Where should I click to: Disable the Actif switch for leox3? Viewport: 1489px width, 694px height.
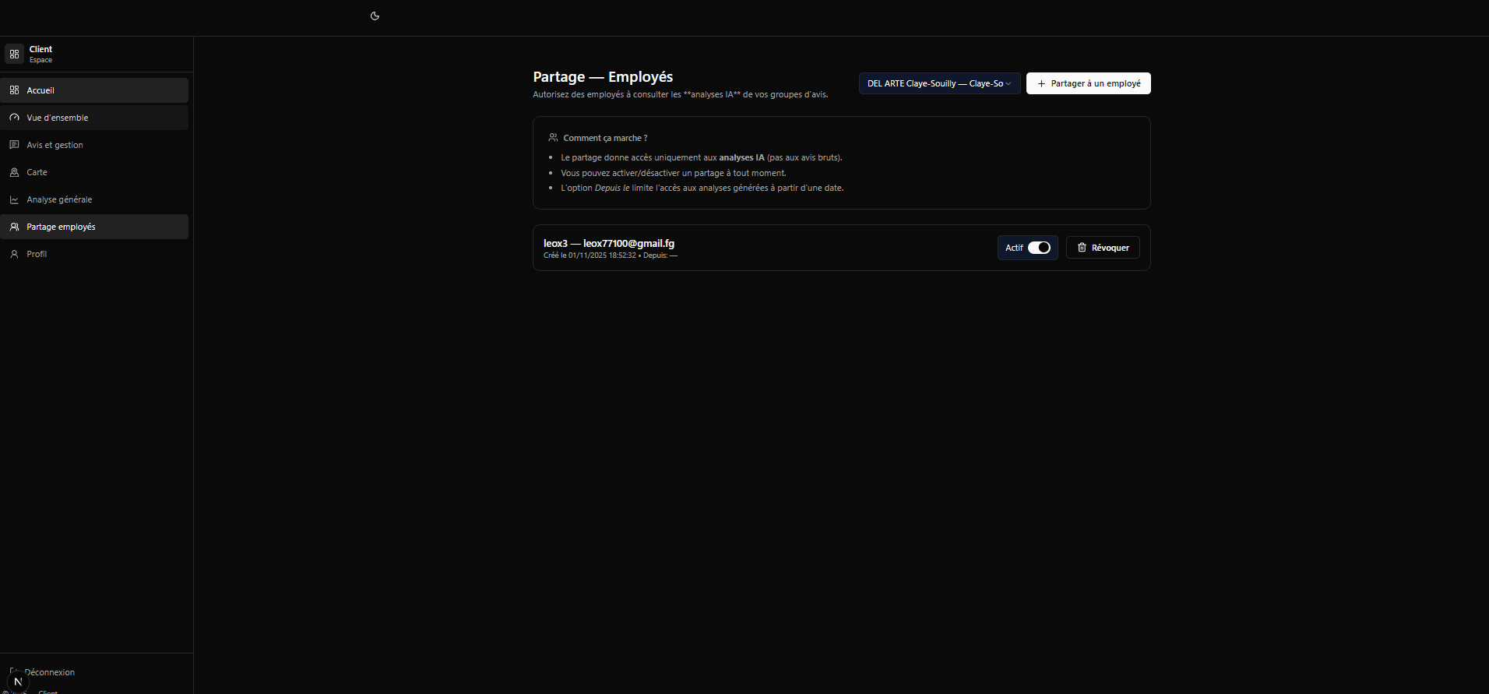tap(1039, 248)
